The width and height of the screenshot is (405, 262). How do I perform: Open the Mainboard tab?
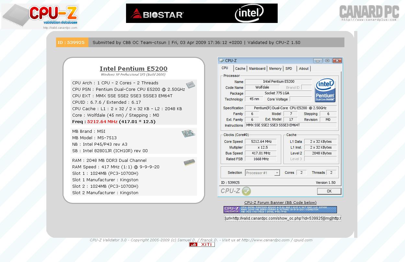click(x=257, y=68)
